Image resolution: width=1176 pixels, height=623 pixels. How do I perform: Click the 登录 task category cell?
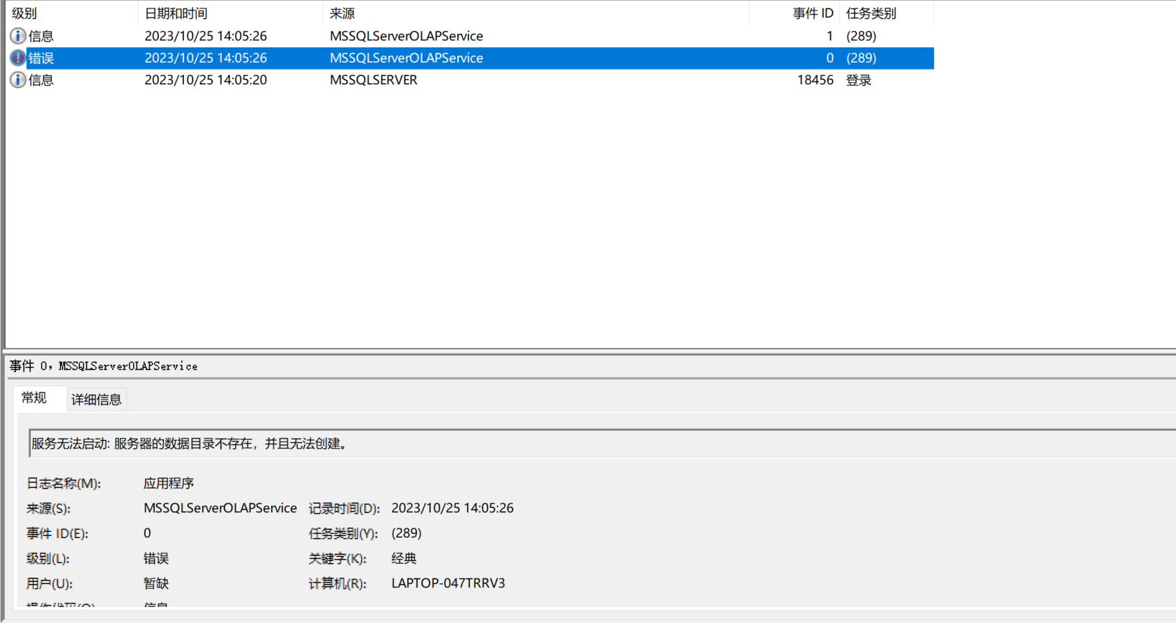point(858,80)
